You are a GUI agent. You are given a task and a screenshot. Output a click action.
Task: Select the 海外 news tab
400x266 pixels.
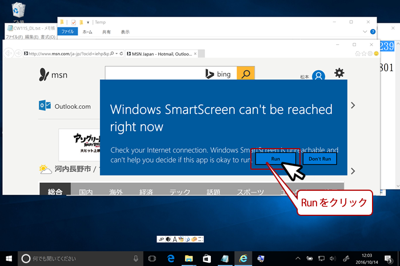[x=116, y=191]
